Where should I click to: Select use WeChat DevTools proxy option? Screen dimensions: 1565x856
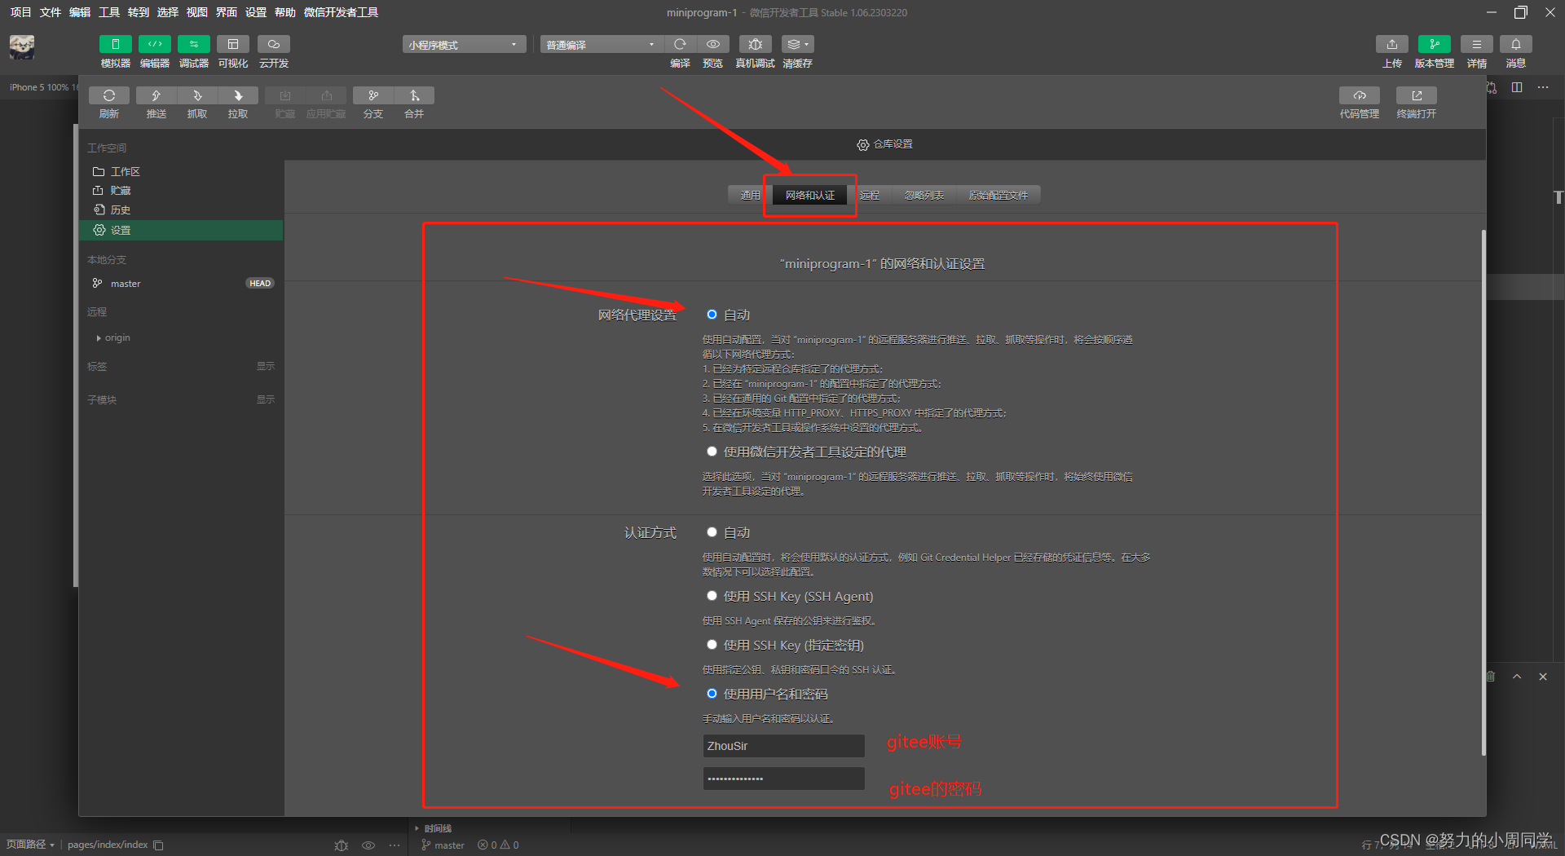tap(712, 452)
